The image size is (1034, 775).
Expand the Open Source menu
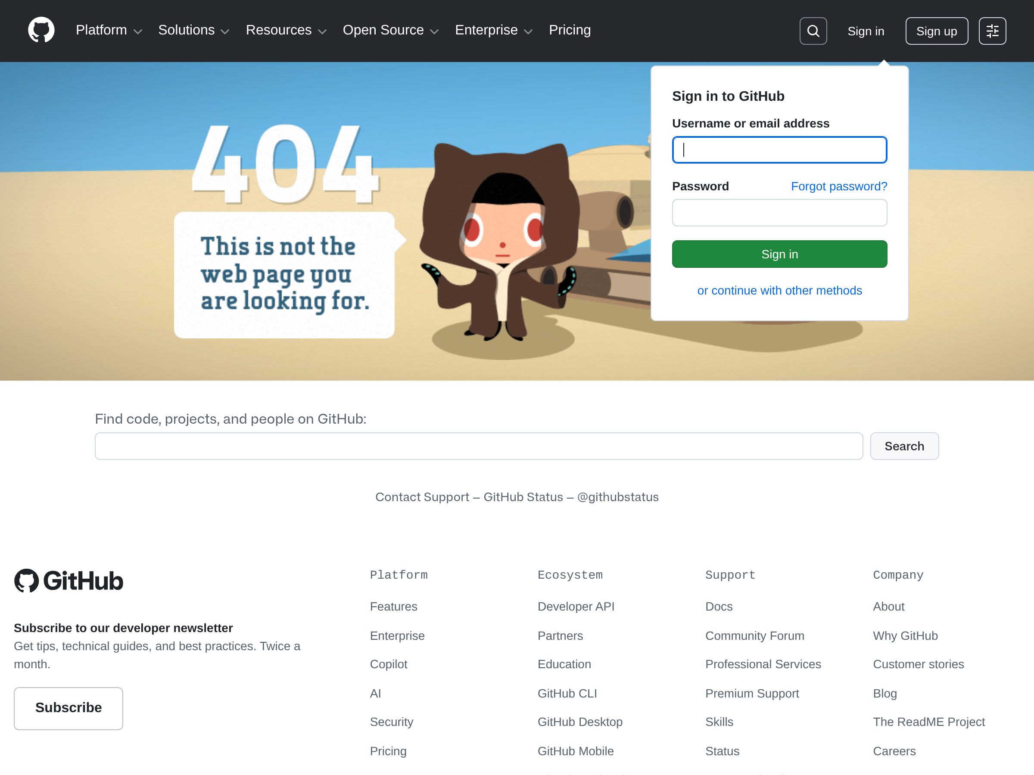(x=391, y=31)
